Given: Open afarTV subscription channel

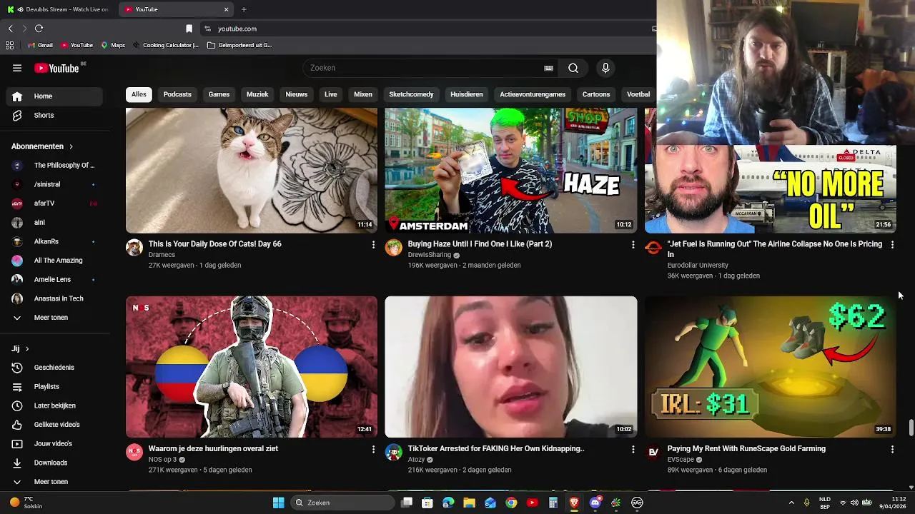Looking at the screenshot, I should pyautogui.click(x=54, y=203).
